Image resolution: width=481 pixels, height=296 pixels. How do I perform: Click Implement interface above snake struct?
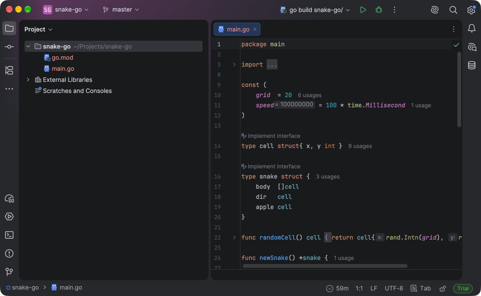point(274,167)
